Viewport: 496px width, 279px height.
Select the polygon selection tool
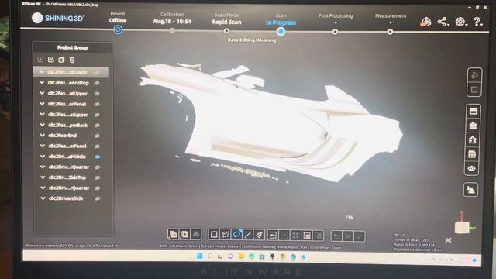(225, 235)
